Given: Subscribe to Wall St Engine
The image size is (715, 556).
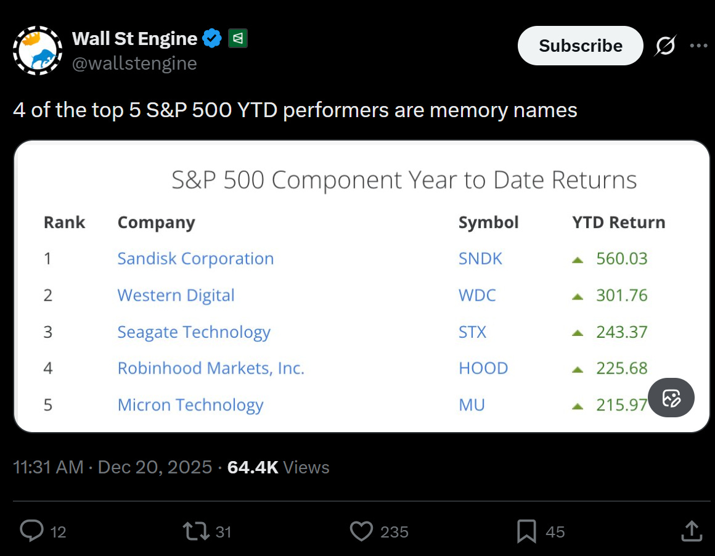Looking at the screenshot, I should coord(580,46).
